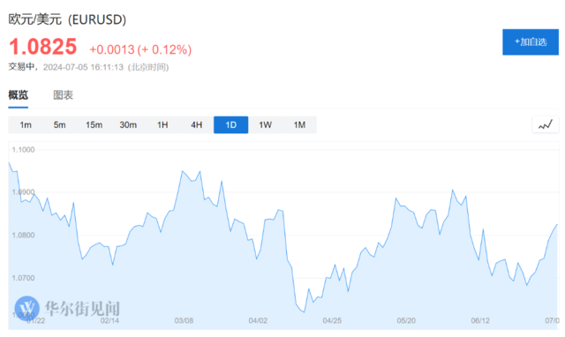Screen dimensions: 565x337
Task: Choose the 1M interval
Action: point(299,125)
